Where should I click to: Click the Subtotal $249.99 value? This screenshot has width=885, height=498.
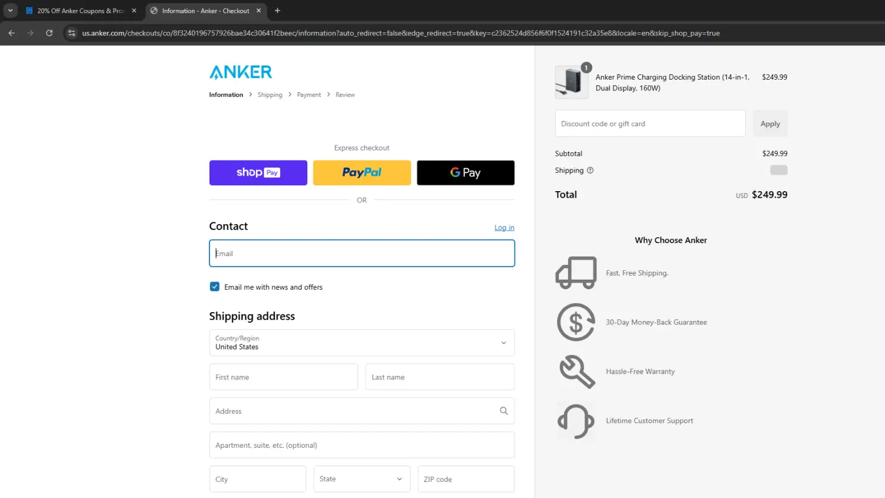point(775,153)
